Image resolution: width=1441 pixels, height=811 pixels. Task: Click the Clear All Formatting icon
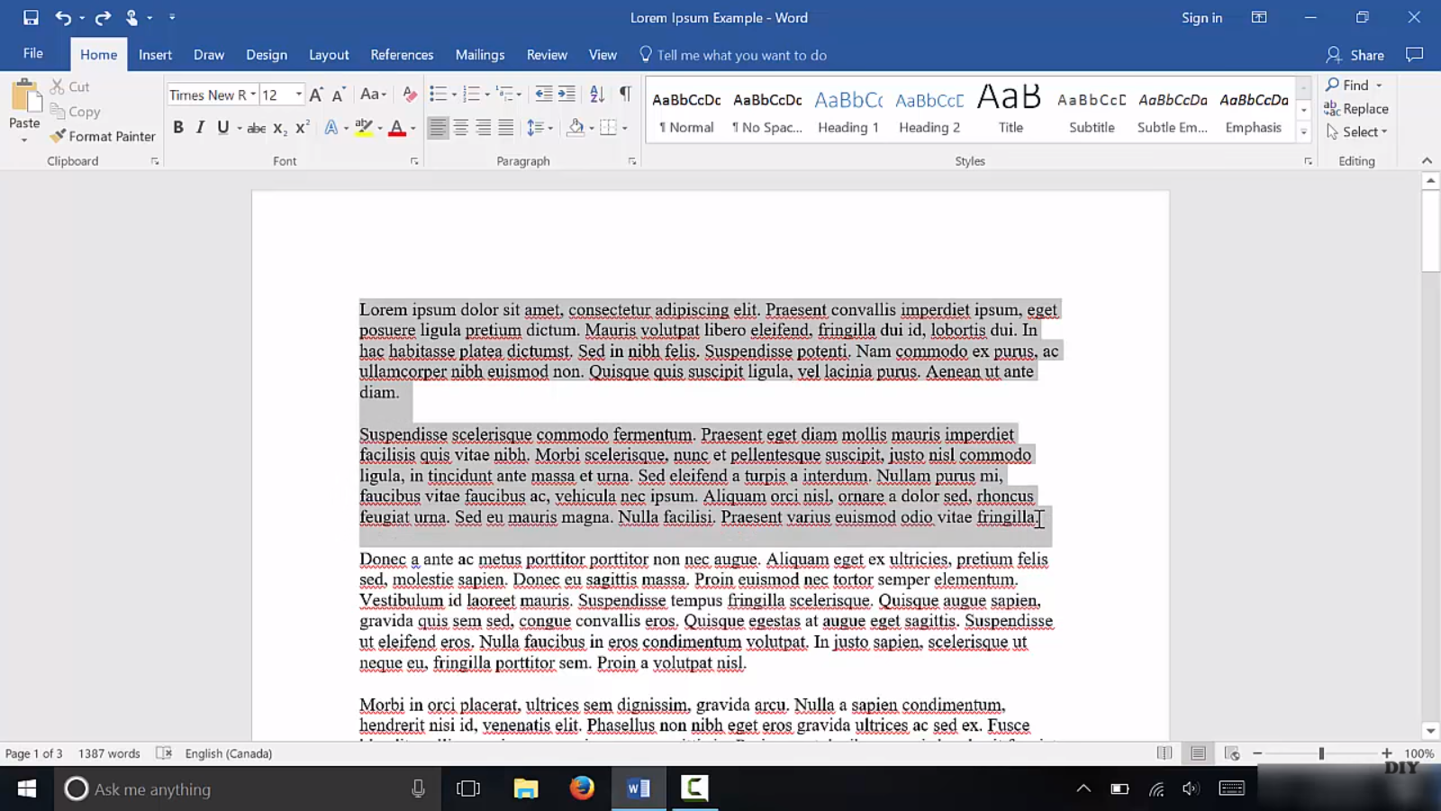point(409,95)
